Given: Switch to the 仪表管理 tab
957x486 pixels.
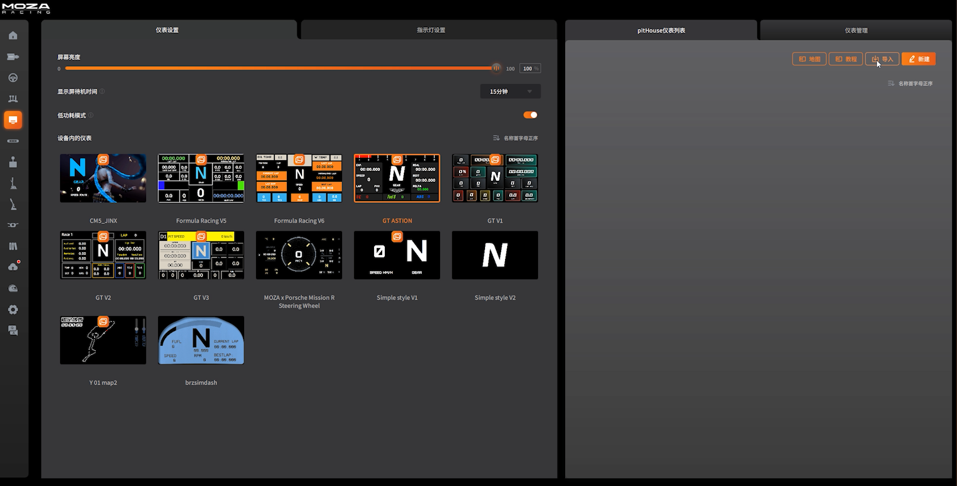Looking at the screenshot, I should (856, 30).
